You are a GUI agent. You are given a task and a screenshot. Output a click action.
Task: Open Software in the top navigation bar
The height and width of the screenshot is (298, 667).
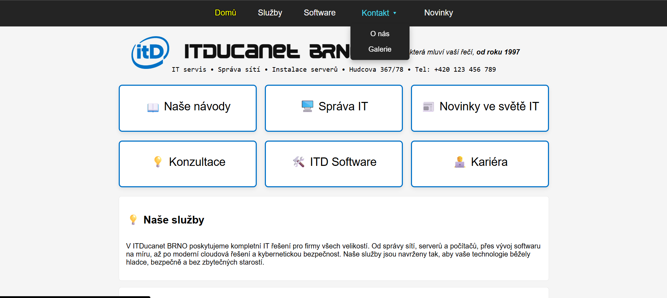coord(319,13)
